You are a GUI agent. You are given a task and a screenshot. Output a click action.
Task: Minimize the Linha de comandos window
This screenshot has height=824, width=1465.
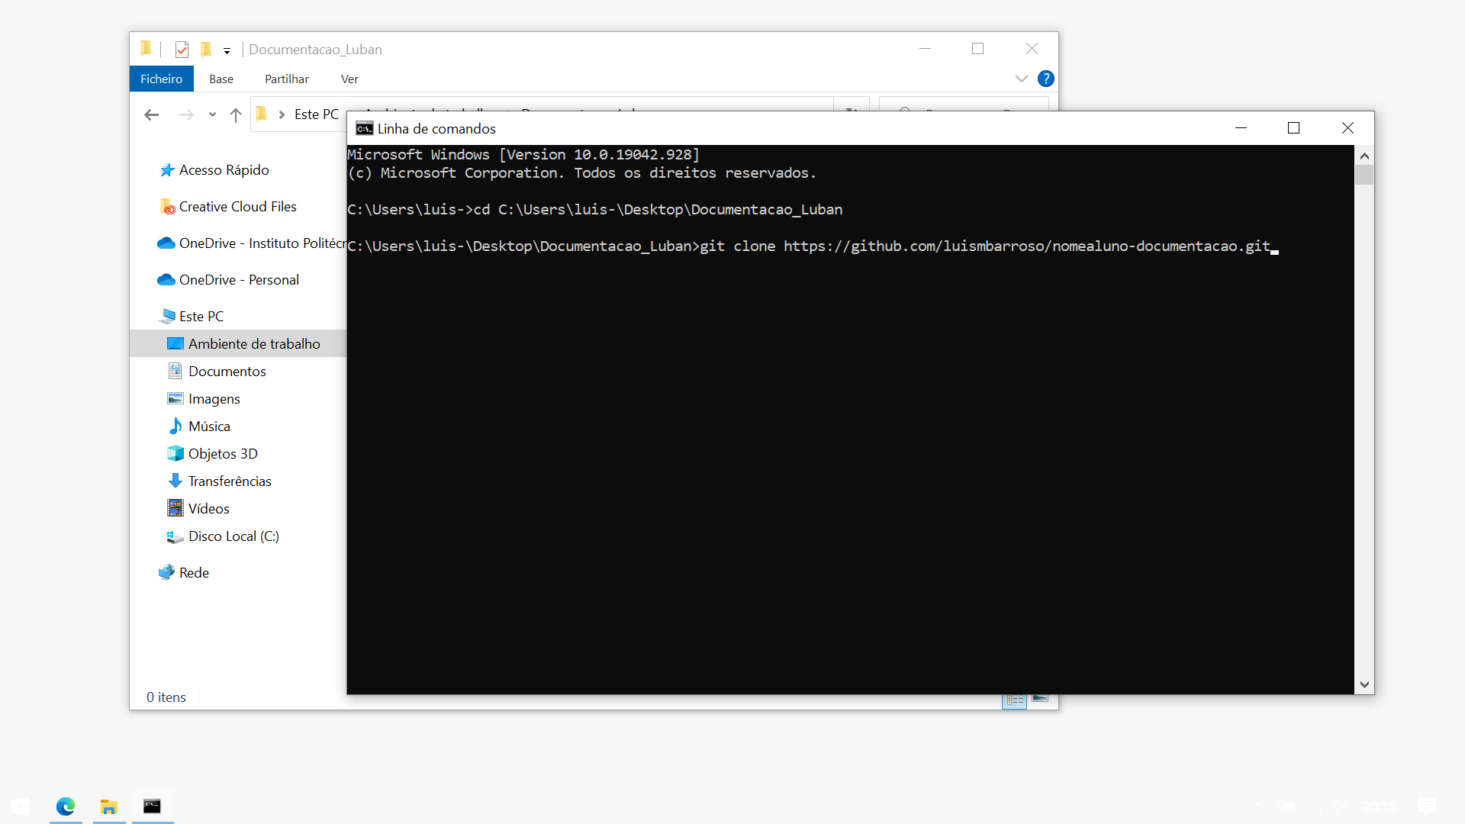pos(1241,128)
